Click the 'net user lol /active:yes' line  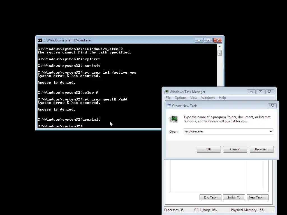tap(87, 73)
